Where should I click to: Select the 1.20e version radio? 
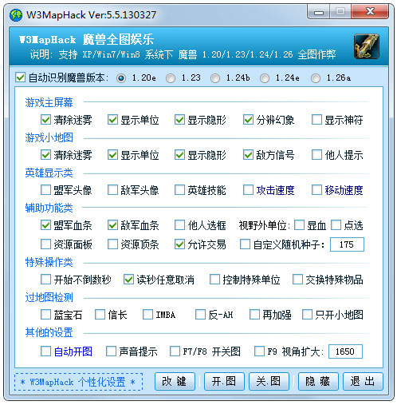(x=121, y=78)
